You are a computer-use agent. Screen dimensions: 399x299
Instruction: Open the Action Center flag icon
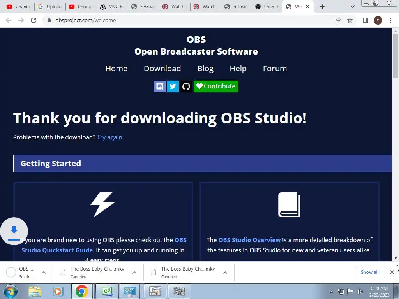point(350,292)
